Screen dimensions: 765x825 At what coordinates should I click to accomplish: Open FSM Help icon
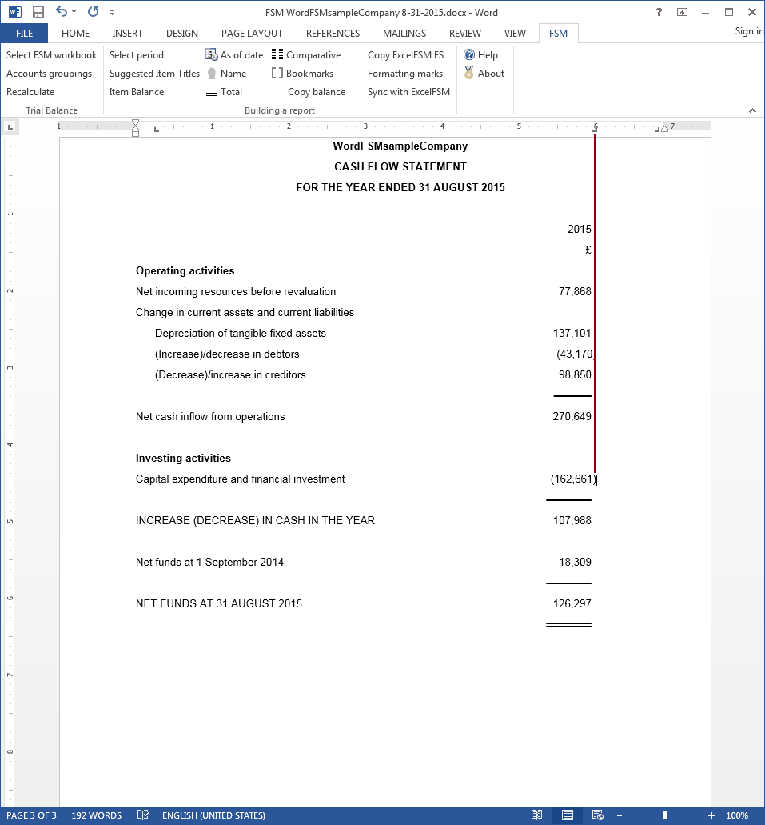pos(469,54)
